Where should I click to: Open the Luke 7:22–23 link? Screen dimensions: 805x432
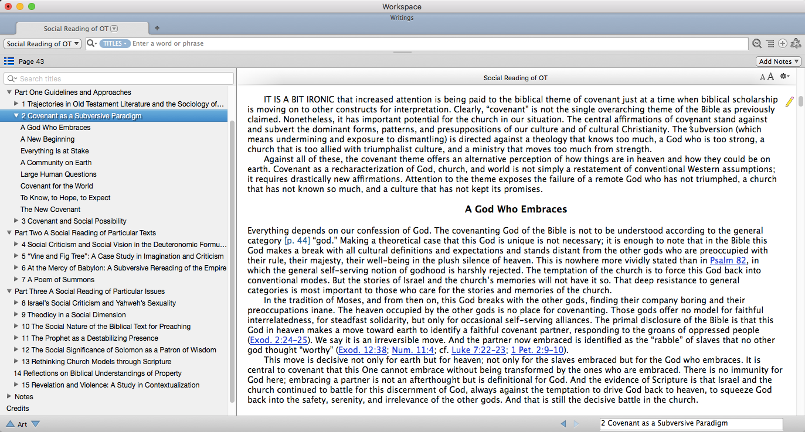(479, 350)
